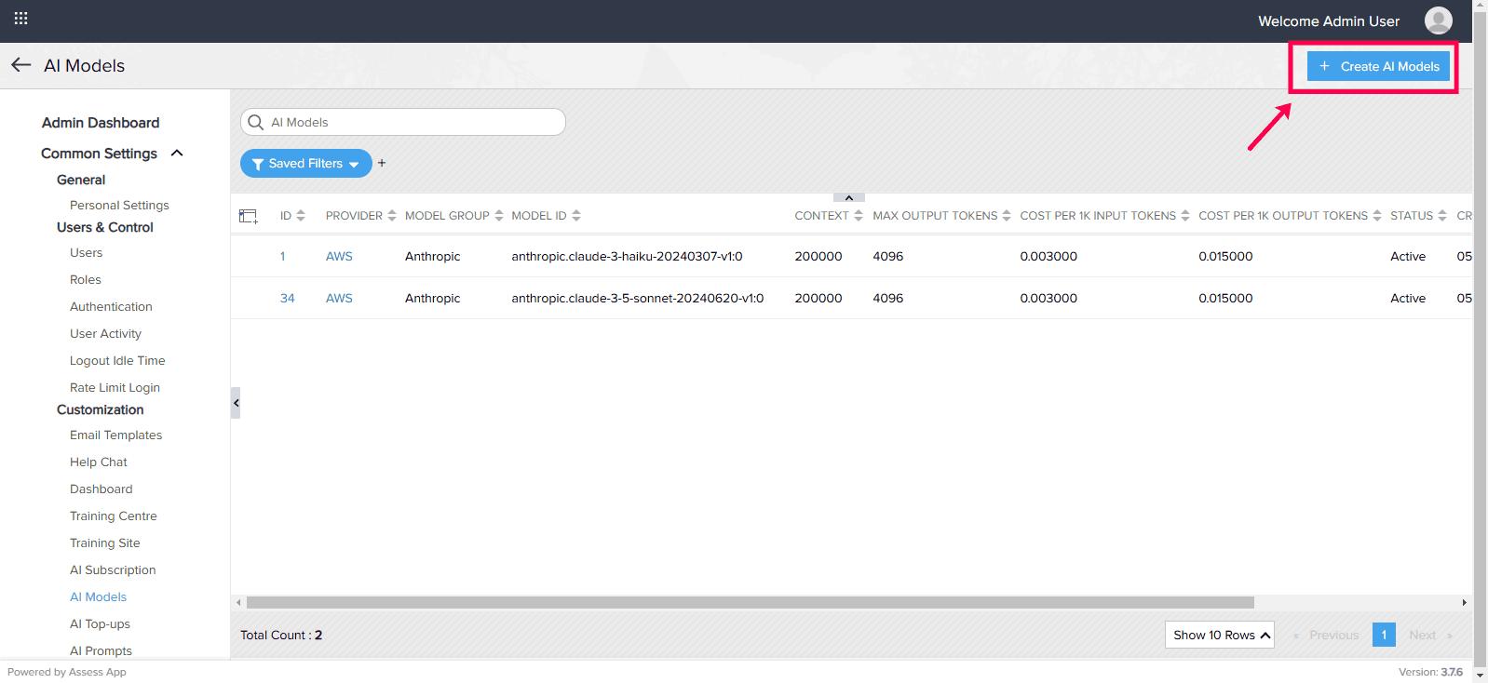Click the Users & Control section heading

pos(104,227)
